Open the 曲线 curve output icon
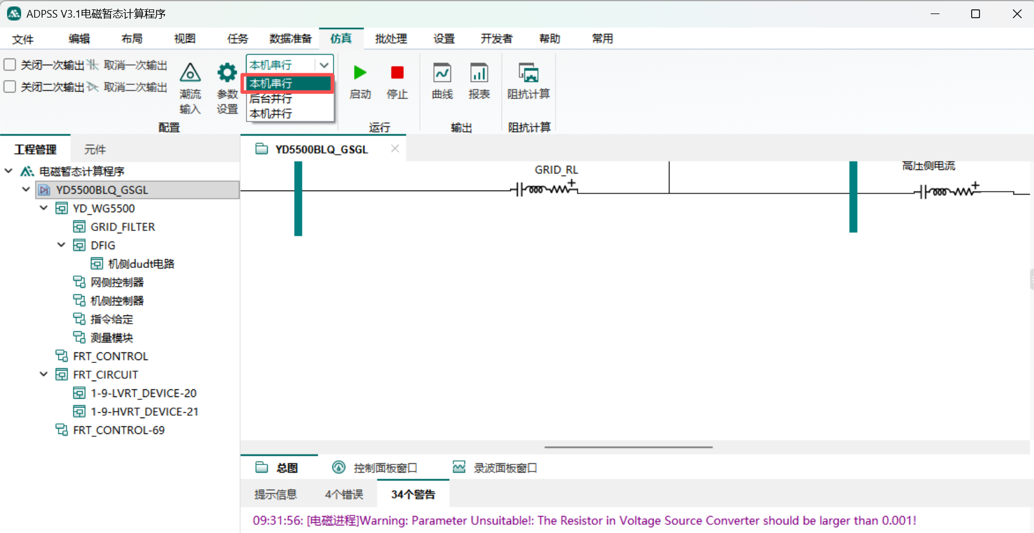The width and height of the screenshot is (1034, 533). point(442,74)
